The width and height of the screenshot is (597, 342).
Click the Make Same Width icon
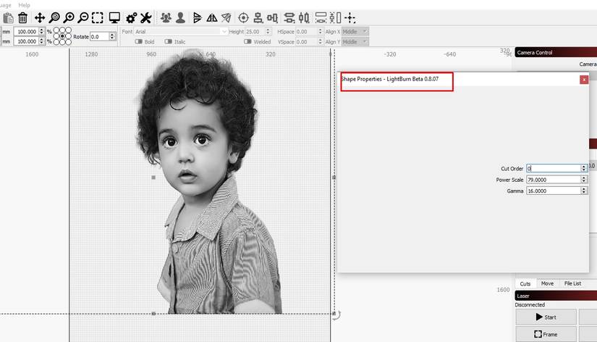coord(321,18)
